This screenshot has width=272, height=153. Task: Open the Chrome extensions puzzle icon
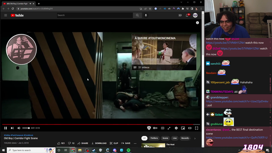click(x=183, y=8)
